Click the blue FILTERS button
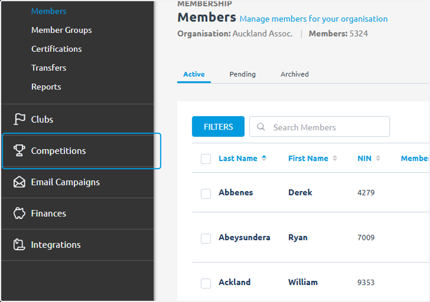This screenshot has height=302, width=430. point(218,126)
